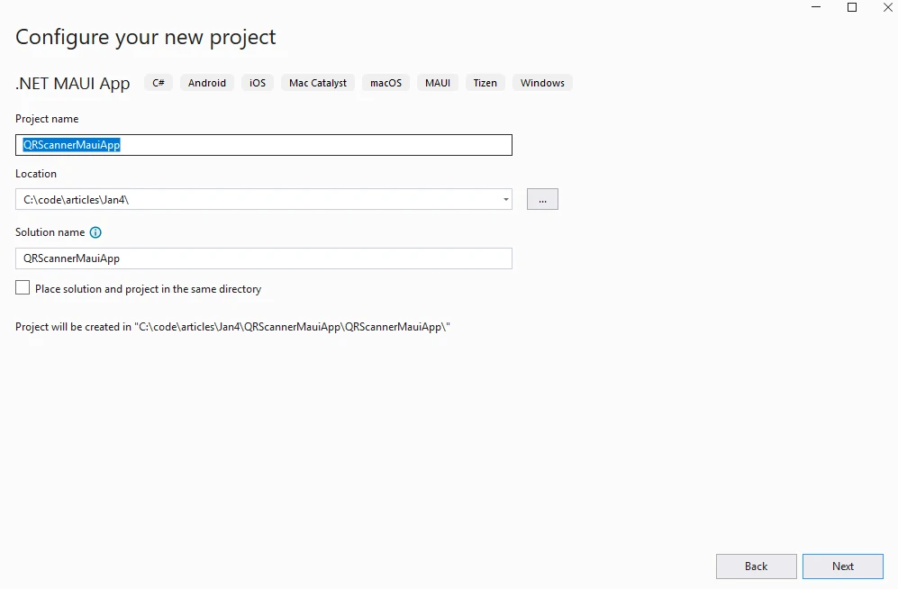Enable placing solution and project in same directory
Image resolution: width=898 pixels, height=589 pixels.
pos(23,288)
